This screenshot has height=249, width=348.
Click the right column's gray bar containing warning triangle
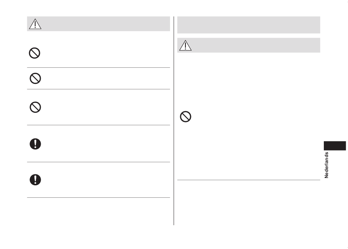[x=249, y=45]
